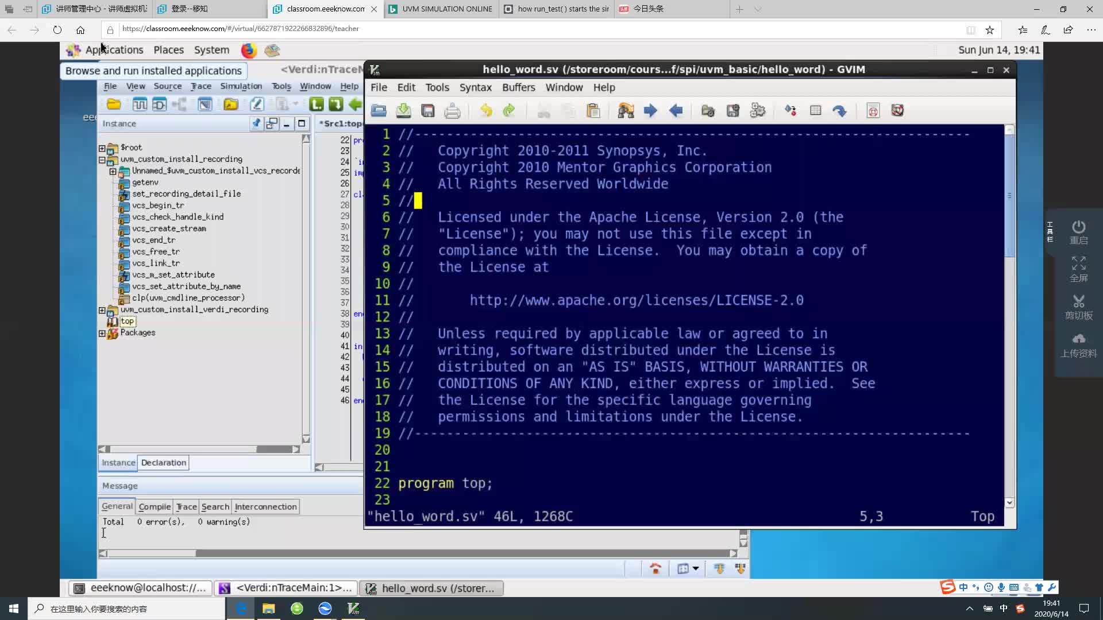Collapse the $root tree node

102,147
